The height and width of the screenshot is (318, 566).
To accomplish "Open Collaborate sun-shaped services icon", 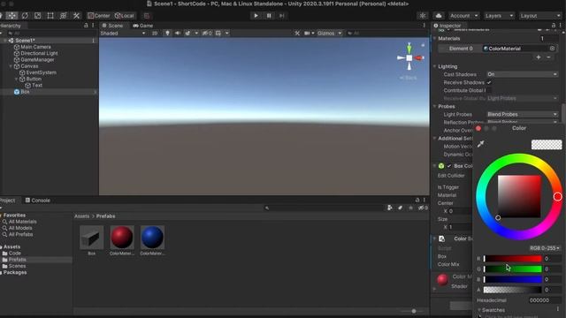I will pyautogui.click(x=423, y=16).
